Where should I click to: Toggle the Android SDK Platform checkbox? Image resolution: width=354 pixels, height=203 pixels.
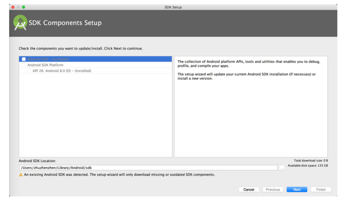pyautogui.click(x=24, y=65)
